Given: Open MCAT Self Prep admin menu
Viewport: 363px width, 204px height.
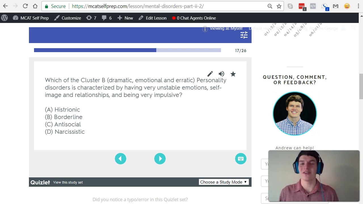Looking at the screenshot, I should pyautogui.click(x=31, y=18).
